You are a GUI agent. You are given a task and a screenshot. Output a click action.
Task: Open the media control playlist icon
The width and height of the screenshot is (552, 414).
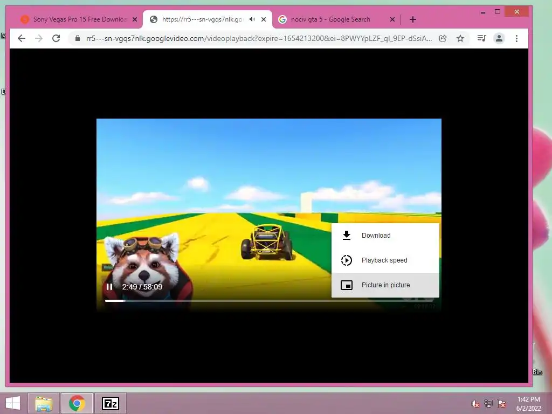click(x=481, y=38)
